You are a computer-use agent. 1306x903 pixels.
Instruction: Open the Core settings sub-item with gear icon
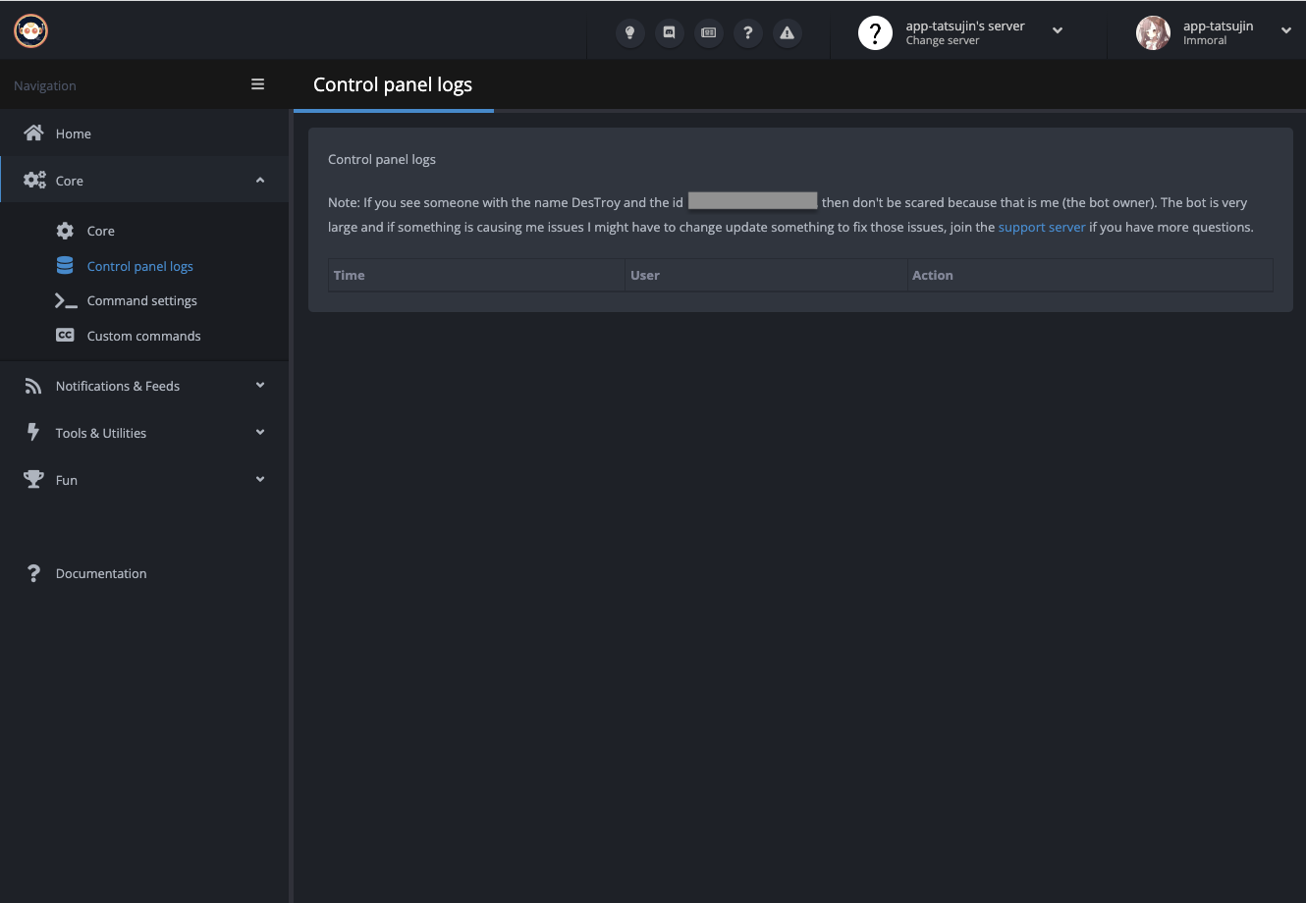click(100, 231)
